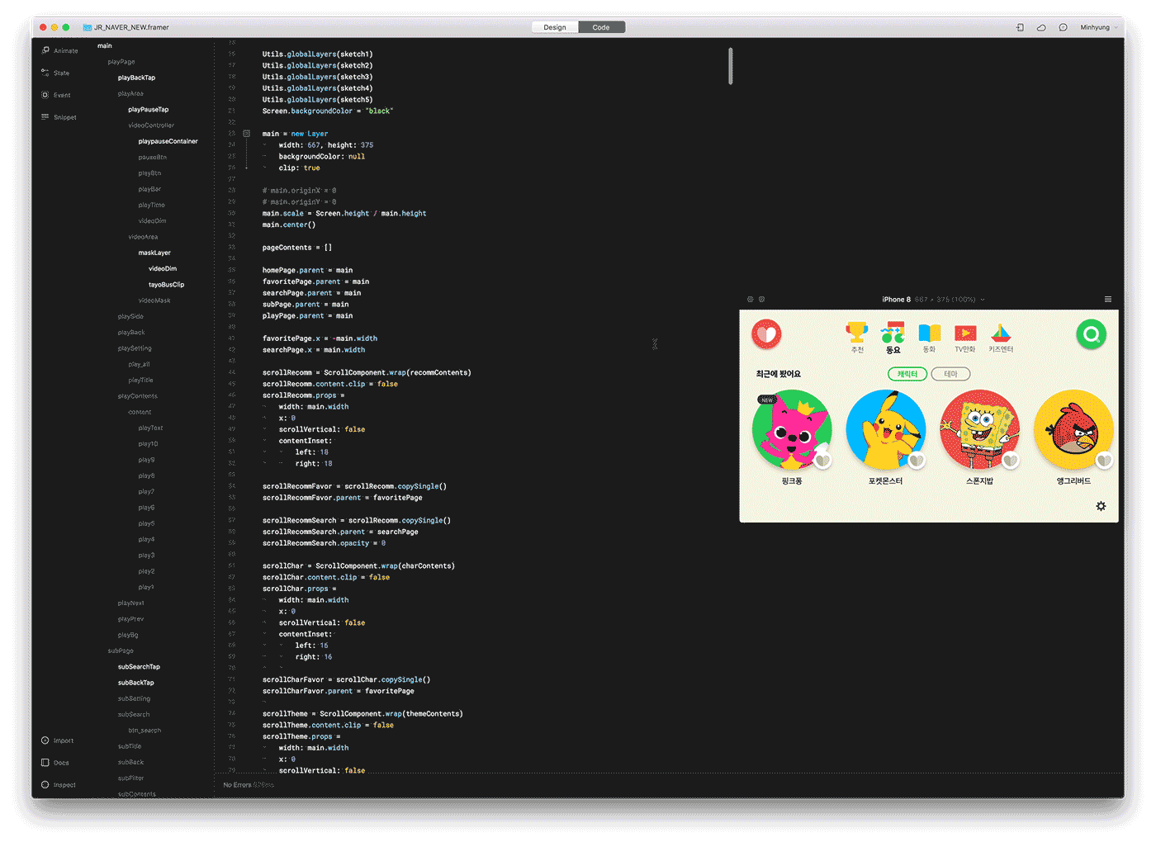
Task: Open the iPhone 8 device dropdown
Action: [x=933, y=299]
